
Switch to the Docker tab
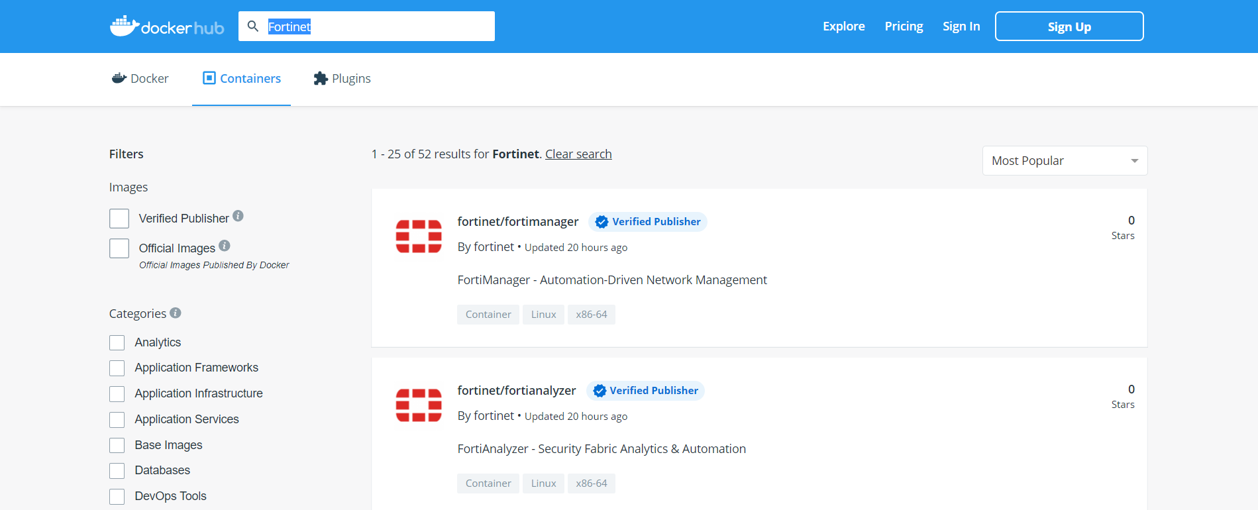coord(140,79)
